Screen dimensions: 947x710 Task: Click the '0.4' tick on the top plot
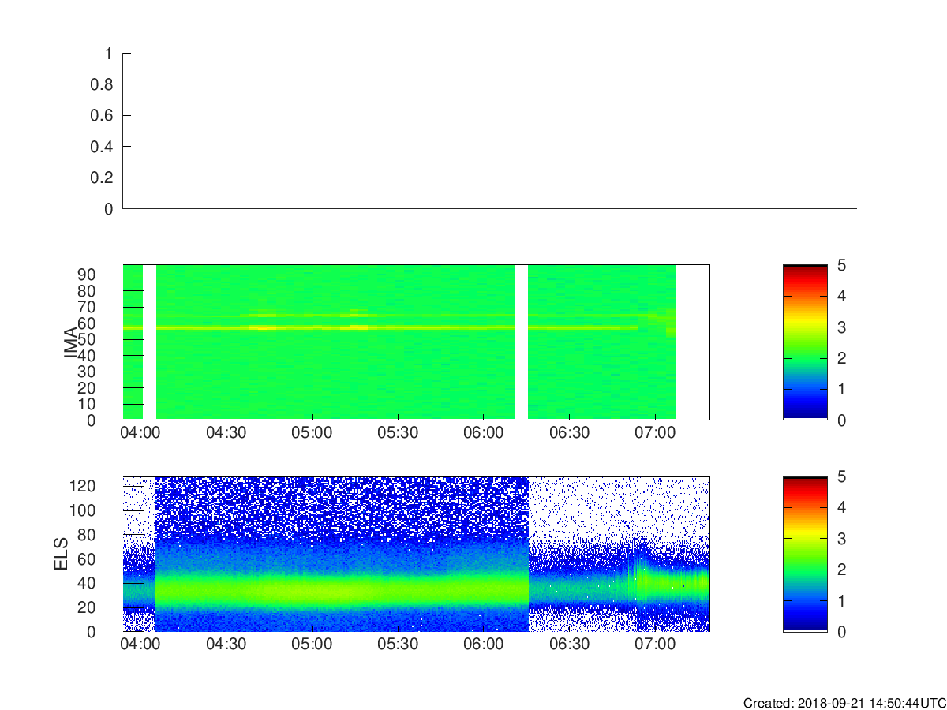pyautogui.click(x=103, y=147)
